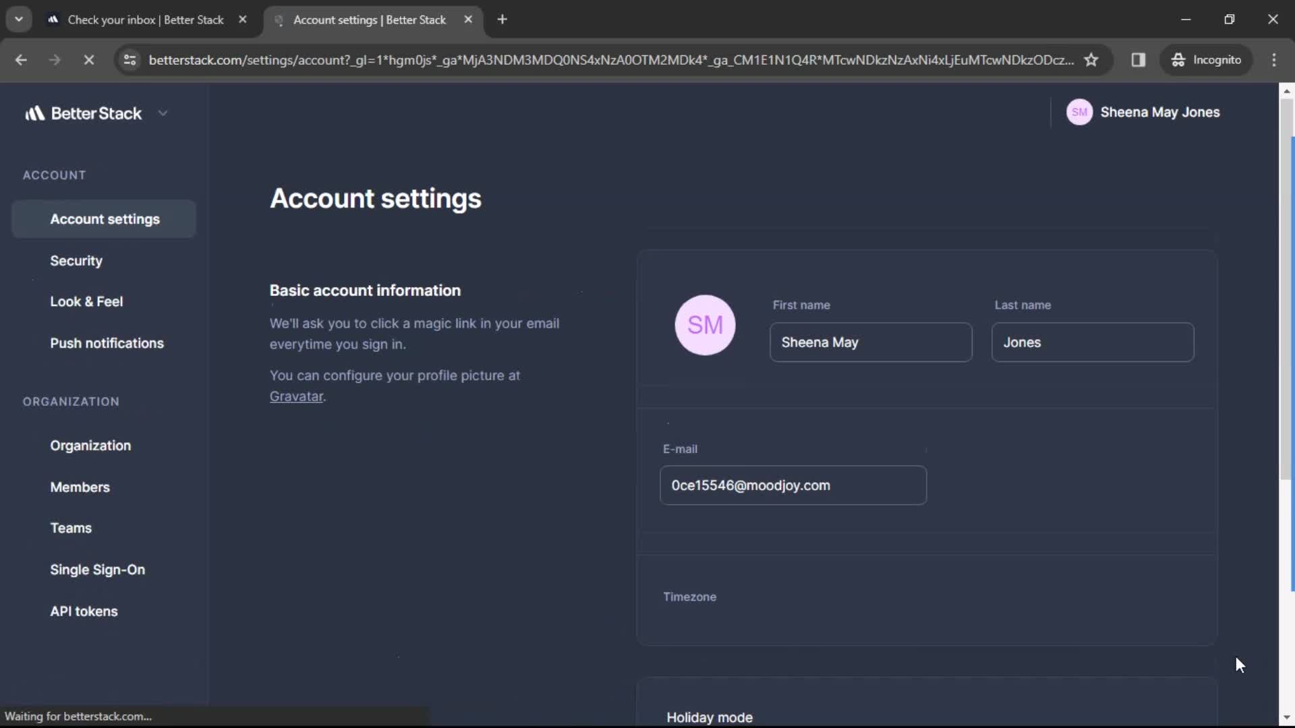Expand the account dropdown chevron

pos(163,113)
